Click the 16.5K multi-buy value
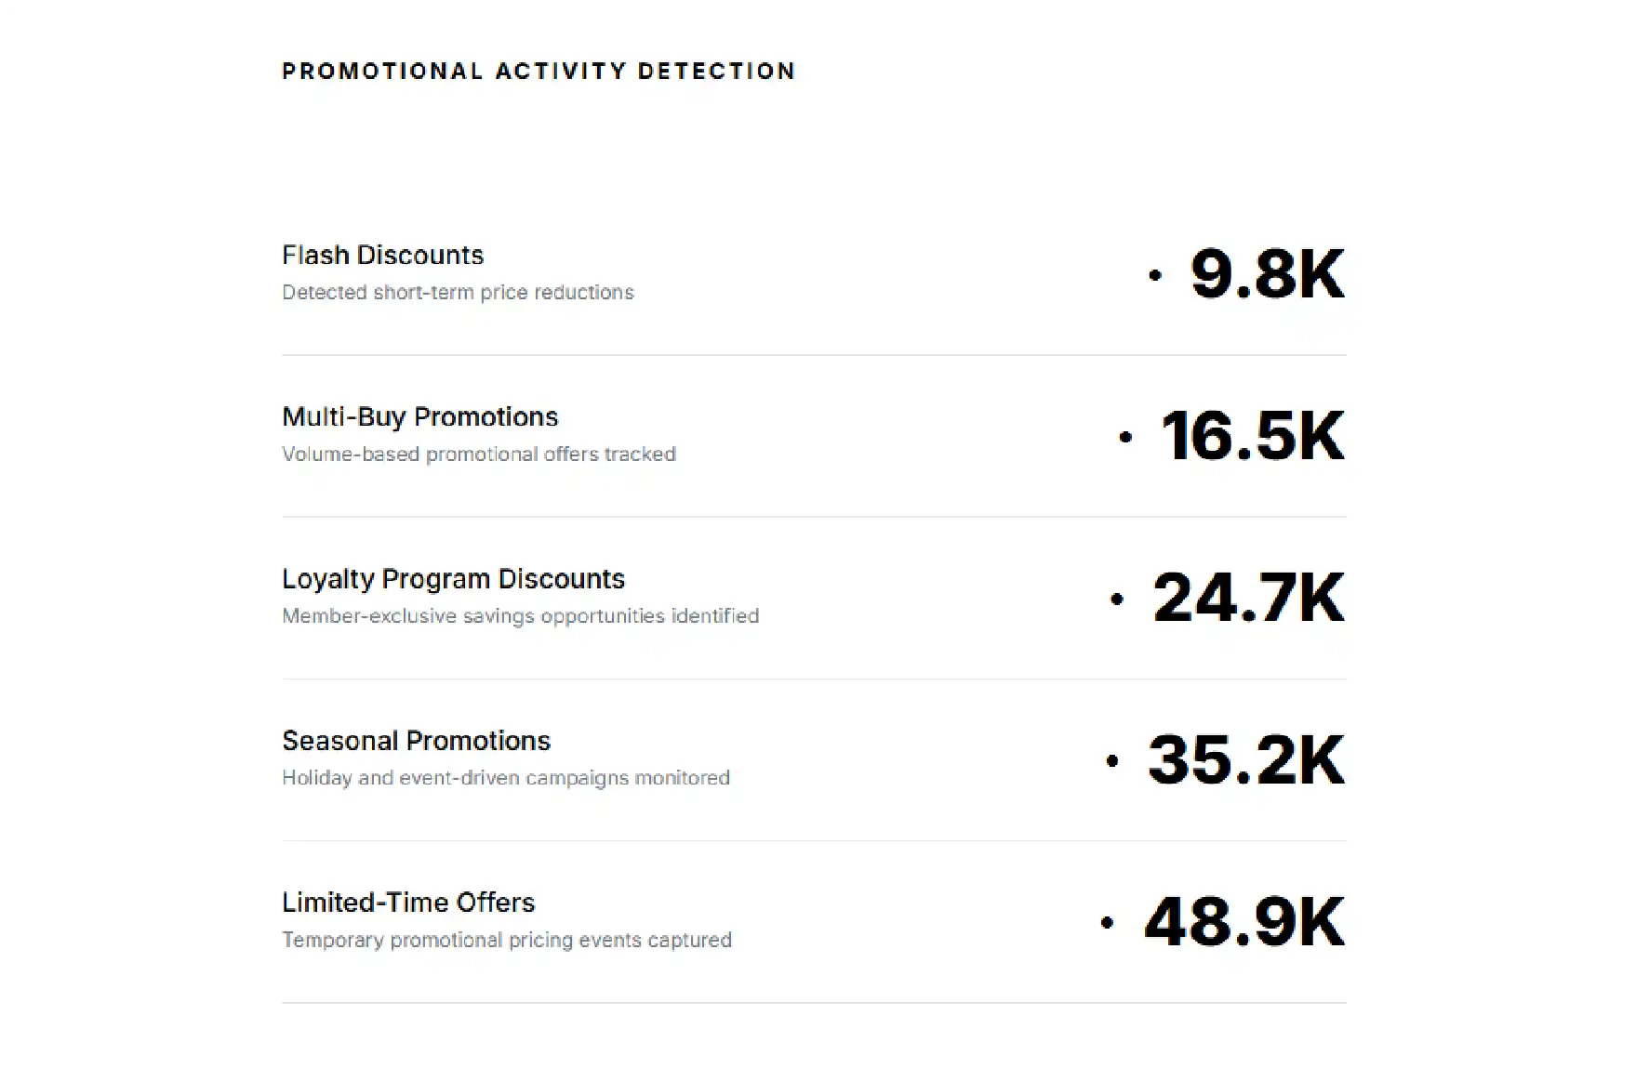The height and width of the screenshot is (1081, 1636). click(x=1253, y=436)
